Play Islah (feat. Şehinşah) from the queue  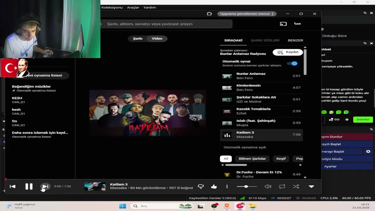coord(261,123)
